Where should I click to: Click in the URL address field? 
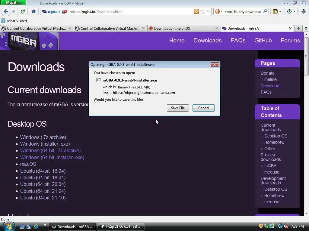pos(130,12)
